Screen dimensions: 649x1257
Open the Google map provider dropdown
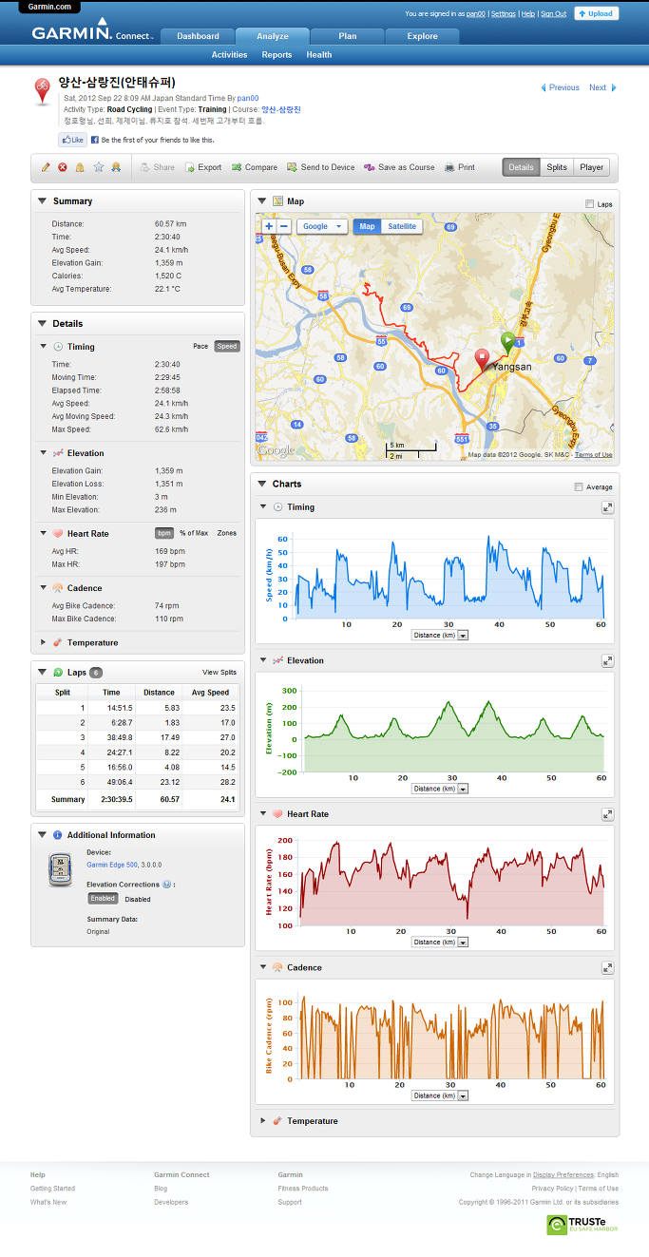point(321,226)
